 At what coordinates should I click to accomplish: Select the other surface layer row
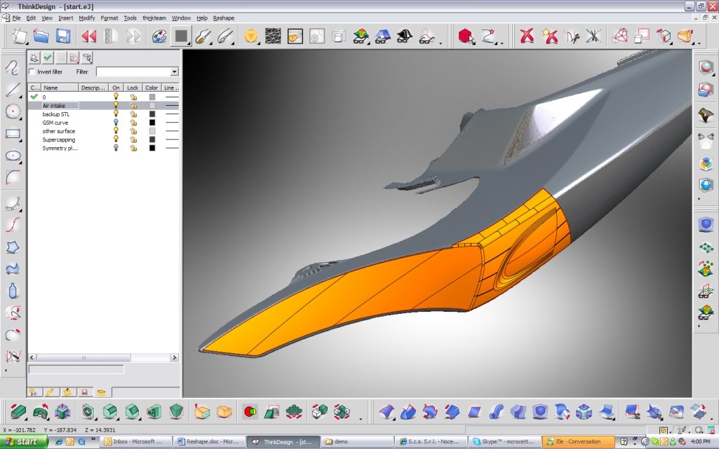point(59,131)
